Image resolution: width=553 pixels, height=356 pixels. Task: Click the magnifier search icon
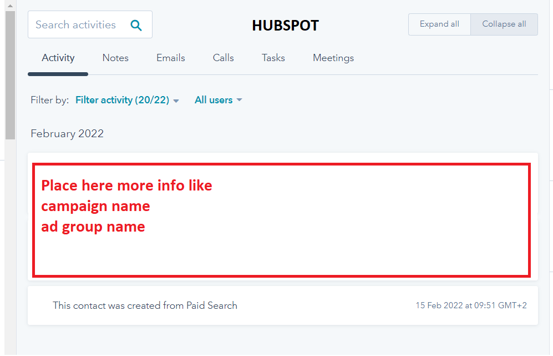pos(136,25)
